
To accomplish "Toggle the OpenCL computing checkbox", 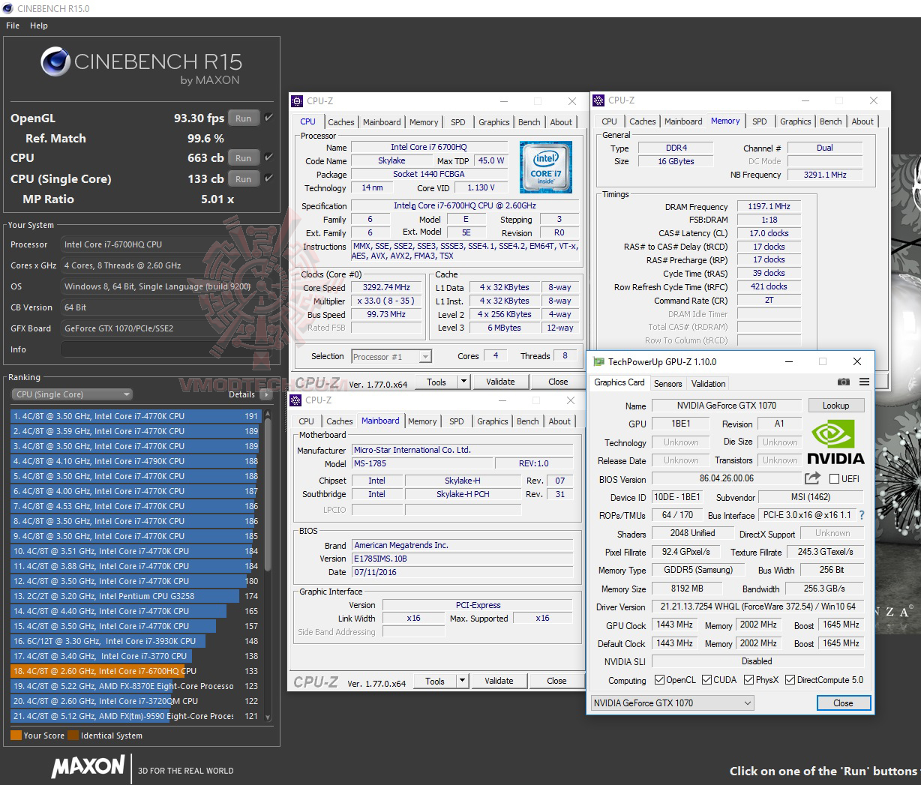I will 659,680.
